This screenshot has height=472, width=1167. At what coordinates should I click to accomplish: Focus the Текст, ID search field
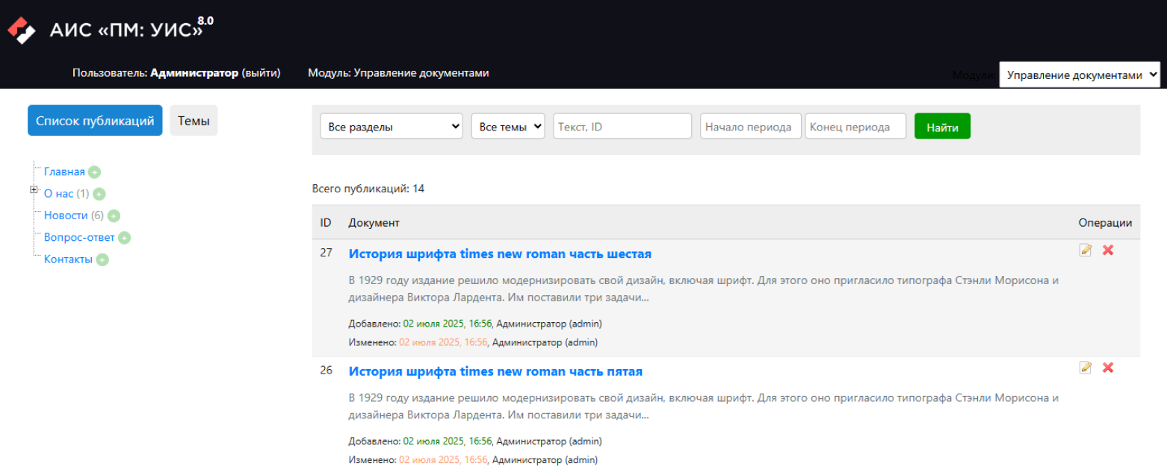[x=622, y=127]
